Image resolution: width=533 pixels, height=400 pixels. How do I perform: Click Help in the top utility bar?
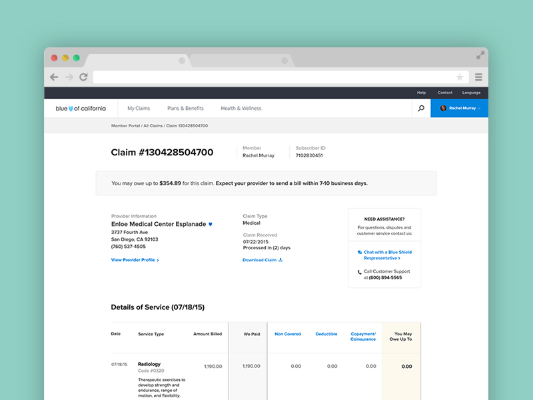coord(422,92)
